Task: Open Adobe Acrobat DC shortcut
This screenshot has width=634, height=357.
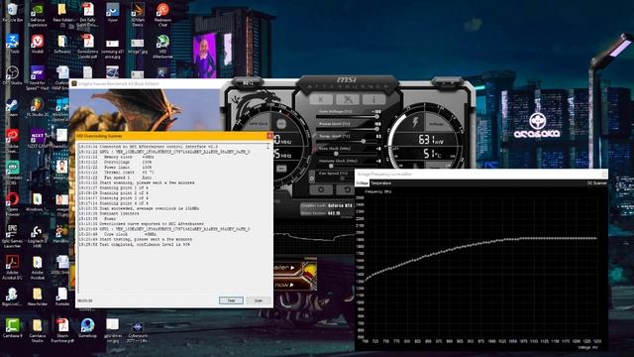Action: coord(13,268)
